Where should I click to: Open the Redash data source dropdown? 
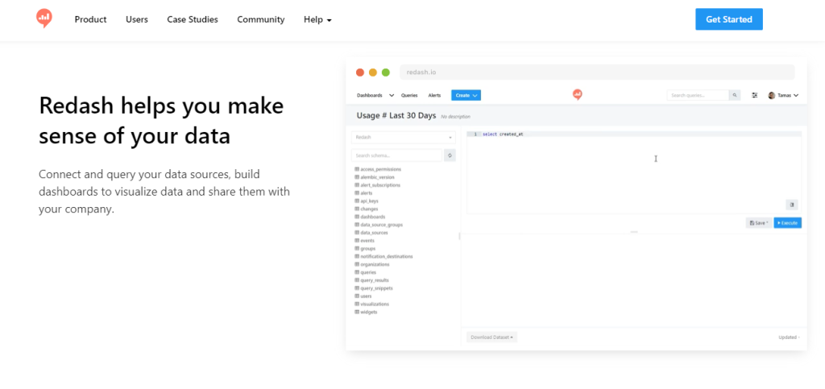coord(404,137)
